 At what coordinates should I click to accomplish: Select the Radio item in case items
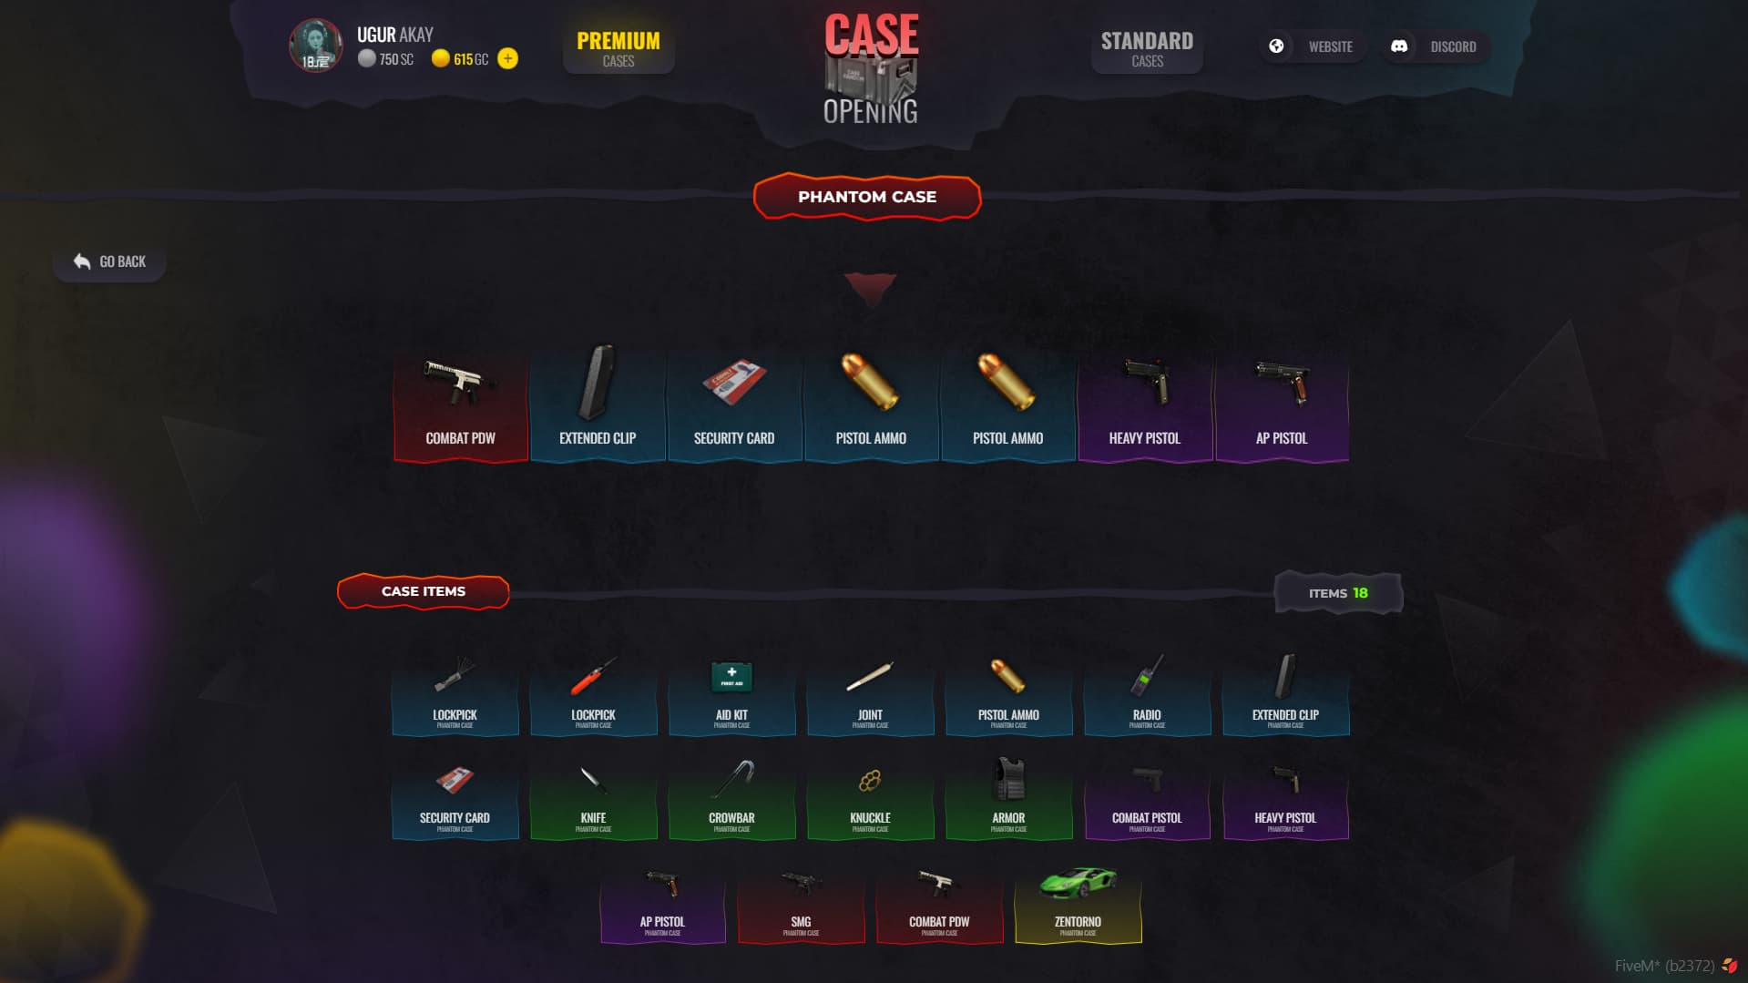(x=1147, y=695)
